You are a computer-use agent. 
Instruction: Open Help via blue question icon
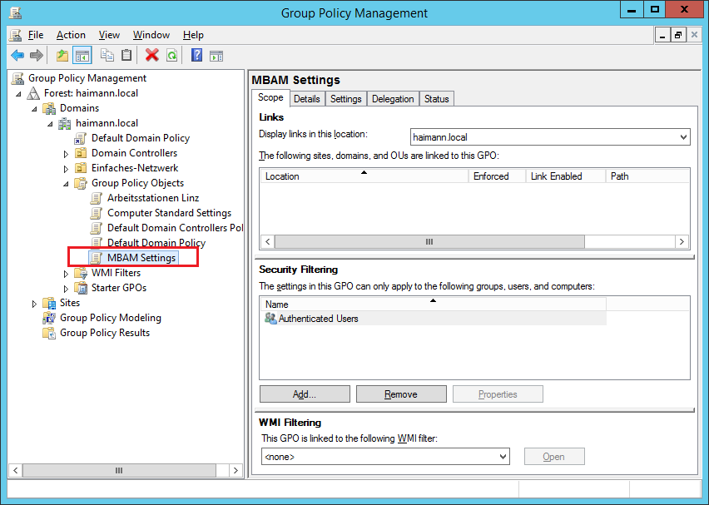pos(196,55)
